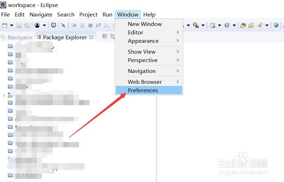This screenshot has width=284, height=182.
Task: Open the dropdown beside the new web project icon
Action: [x=219, y=25]
